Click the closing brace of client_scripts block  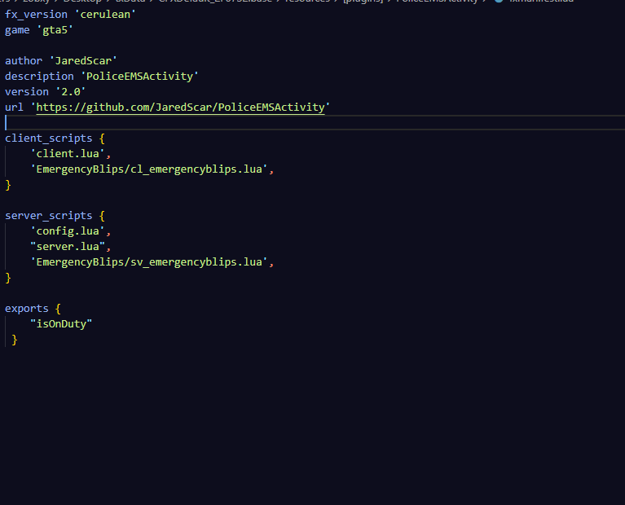pyautogui.click(x=8, y=185)
